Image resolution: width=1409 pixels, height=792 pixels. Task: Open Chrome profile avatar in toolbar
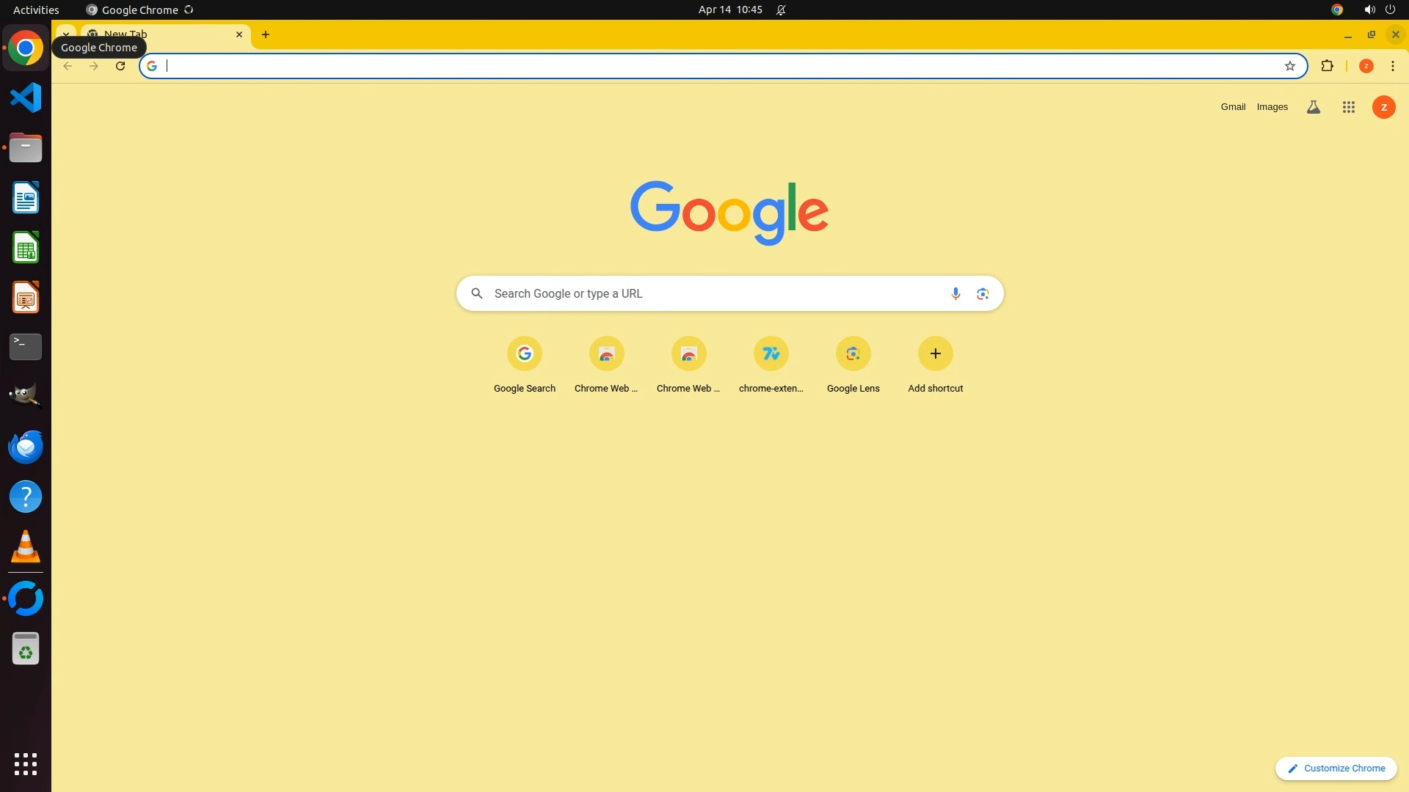pos(1366,66)
